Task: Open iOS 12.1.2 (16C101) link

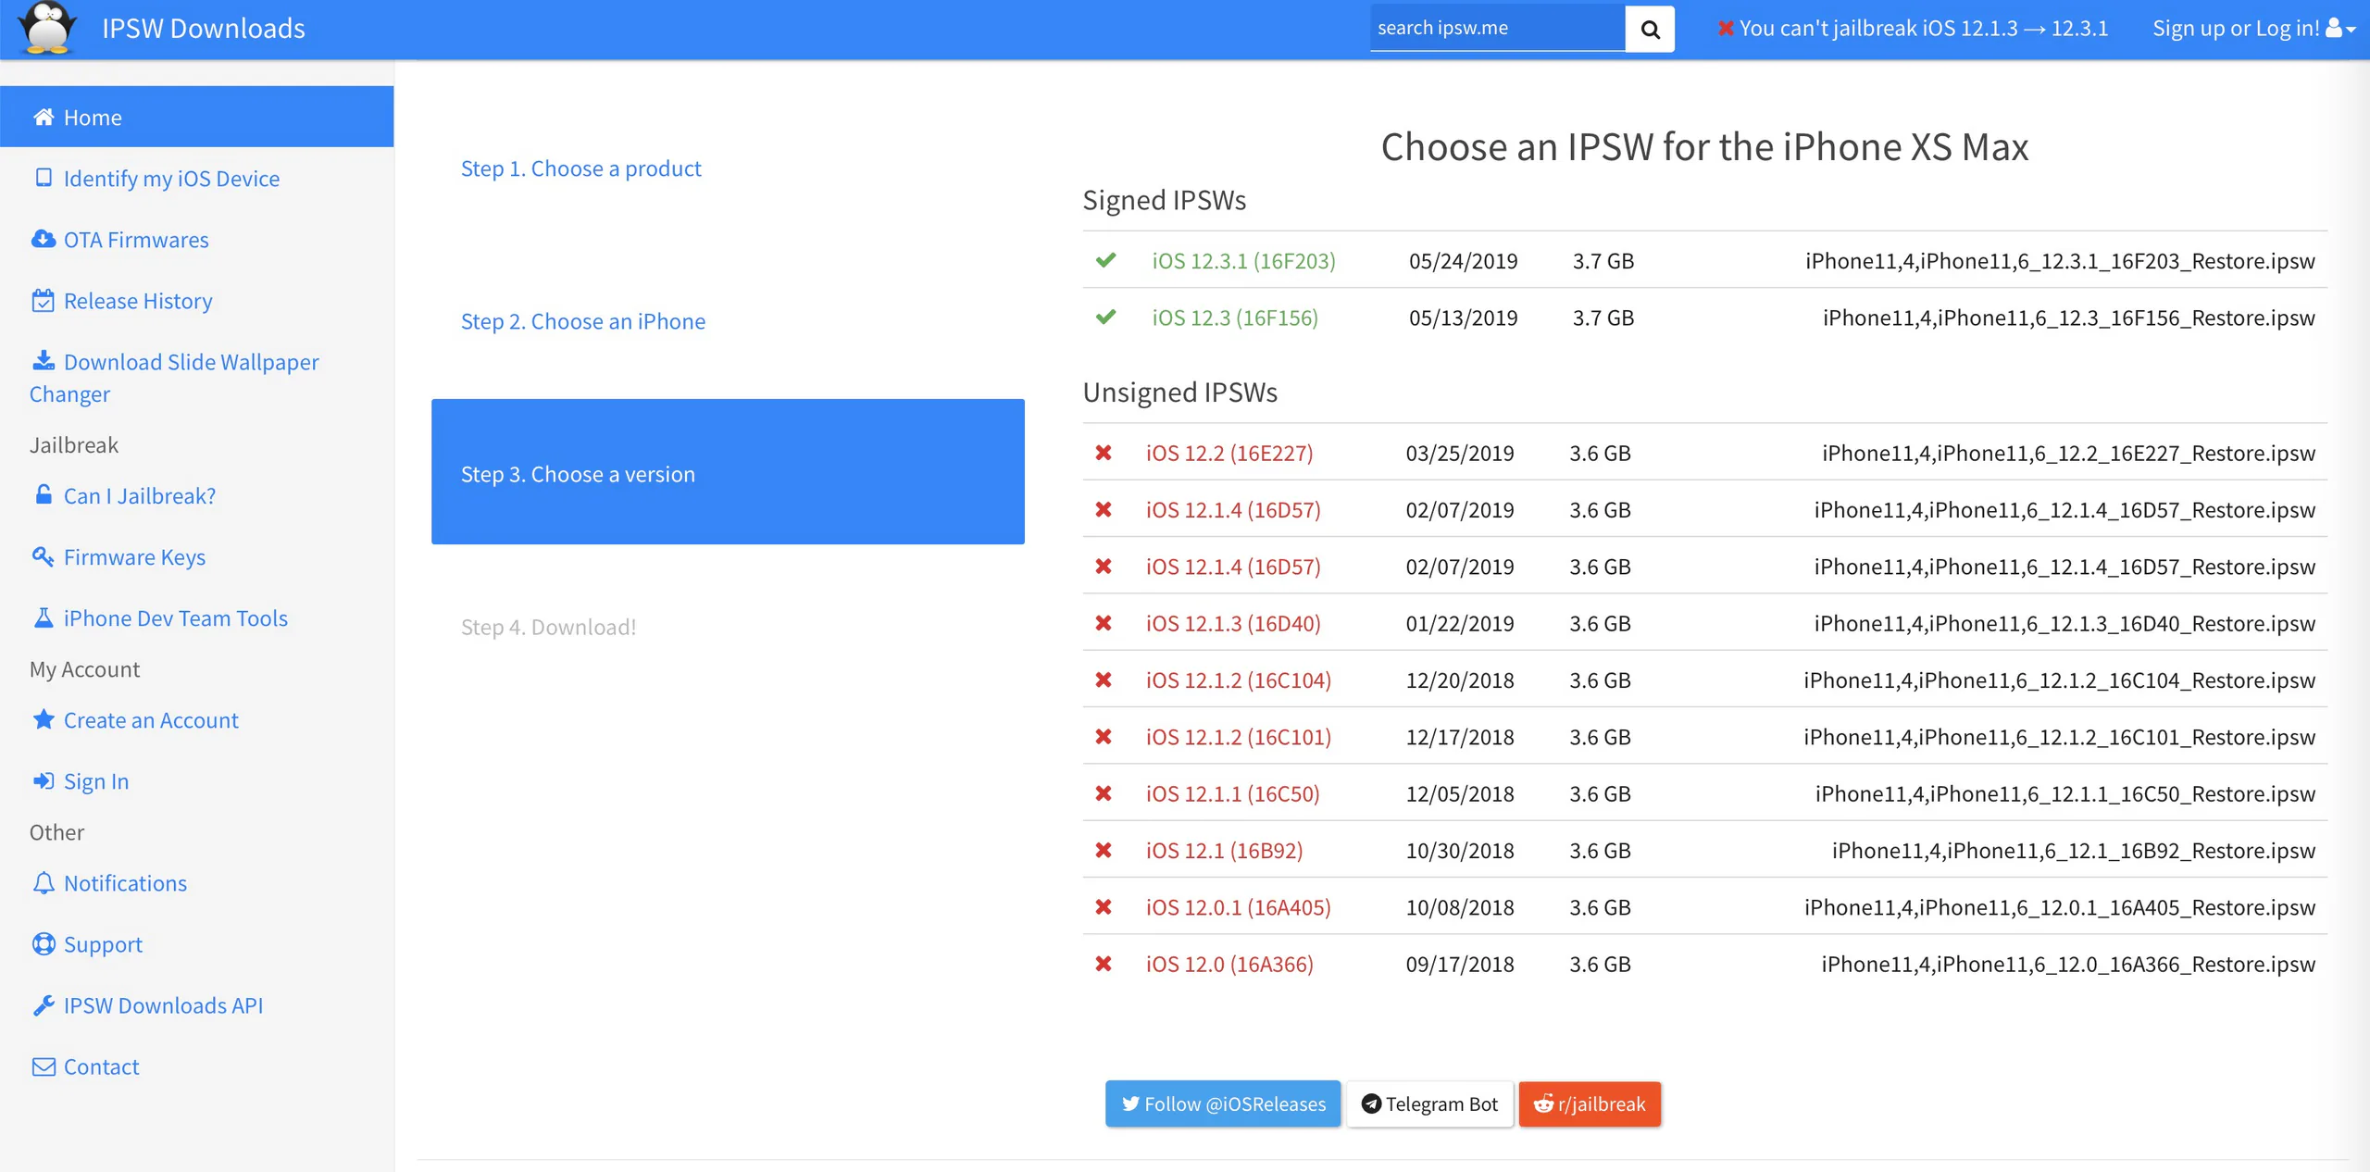Action: point(1239,737)
